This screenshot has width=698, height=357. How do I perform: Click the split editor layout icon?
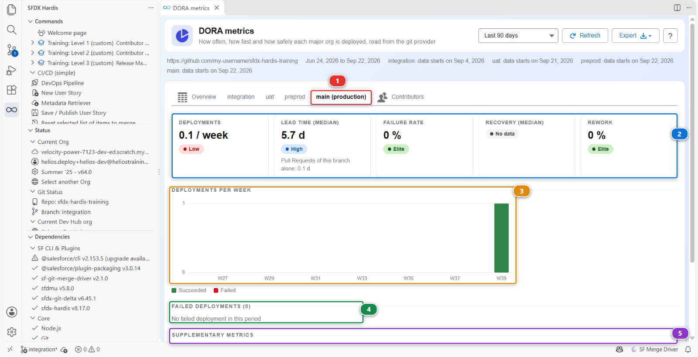click(x=677, y=7)
